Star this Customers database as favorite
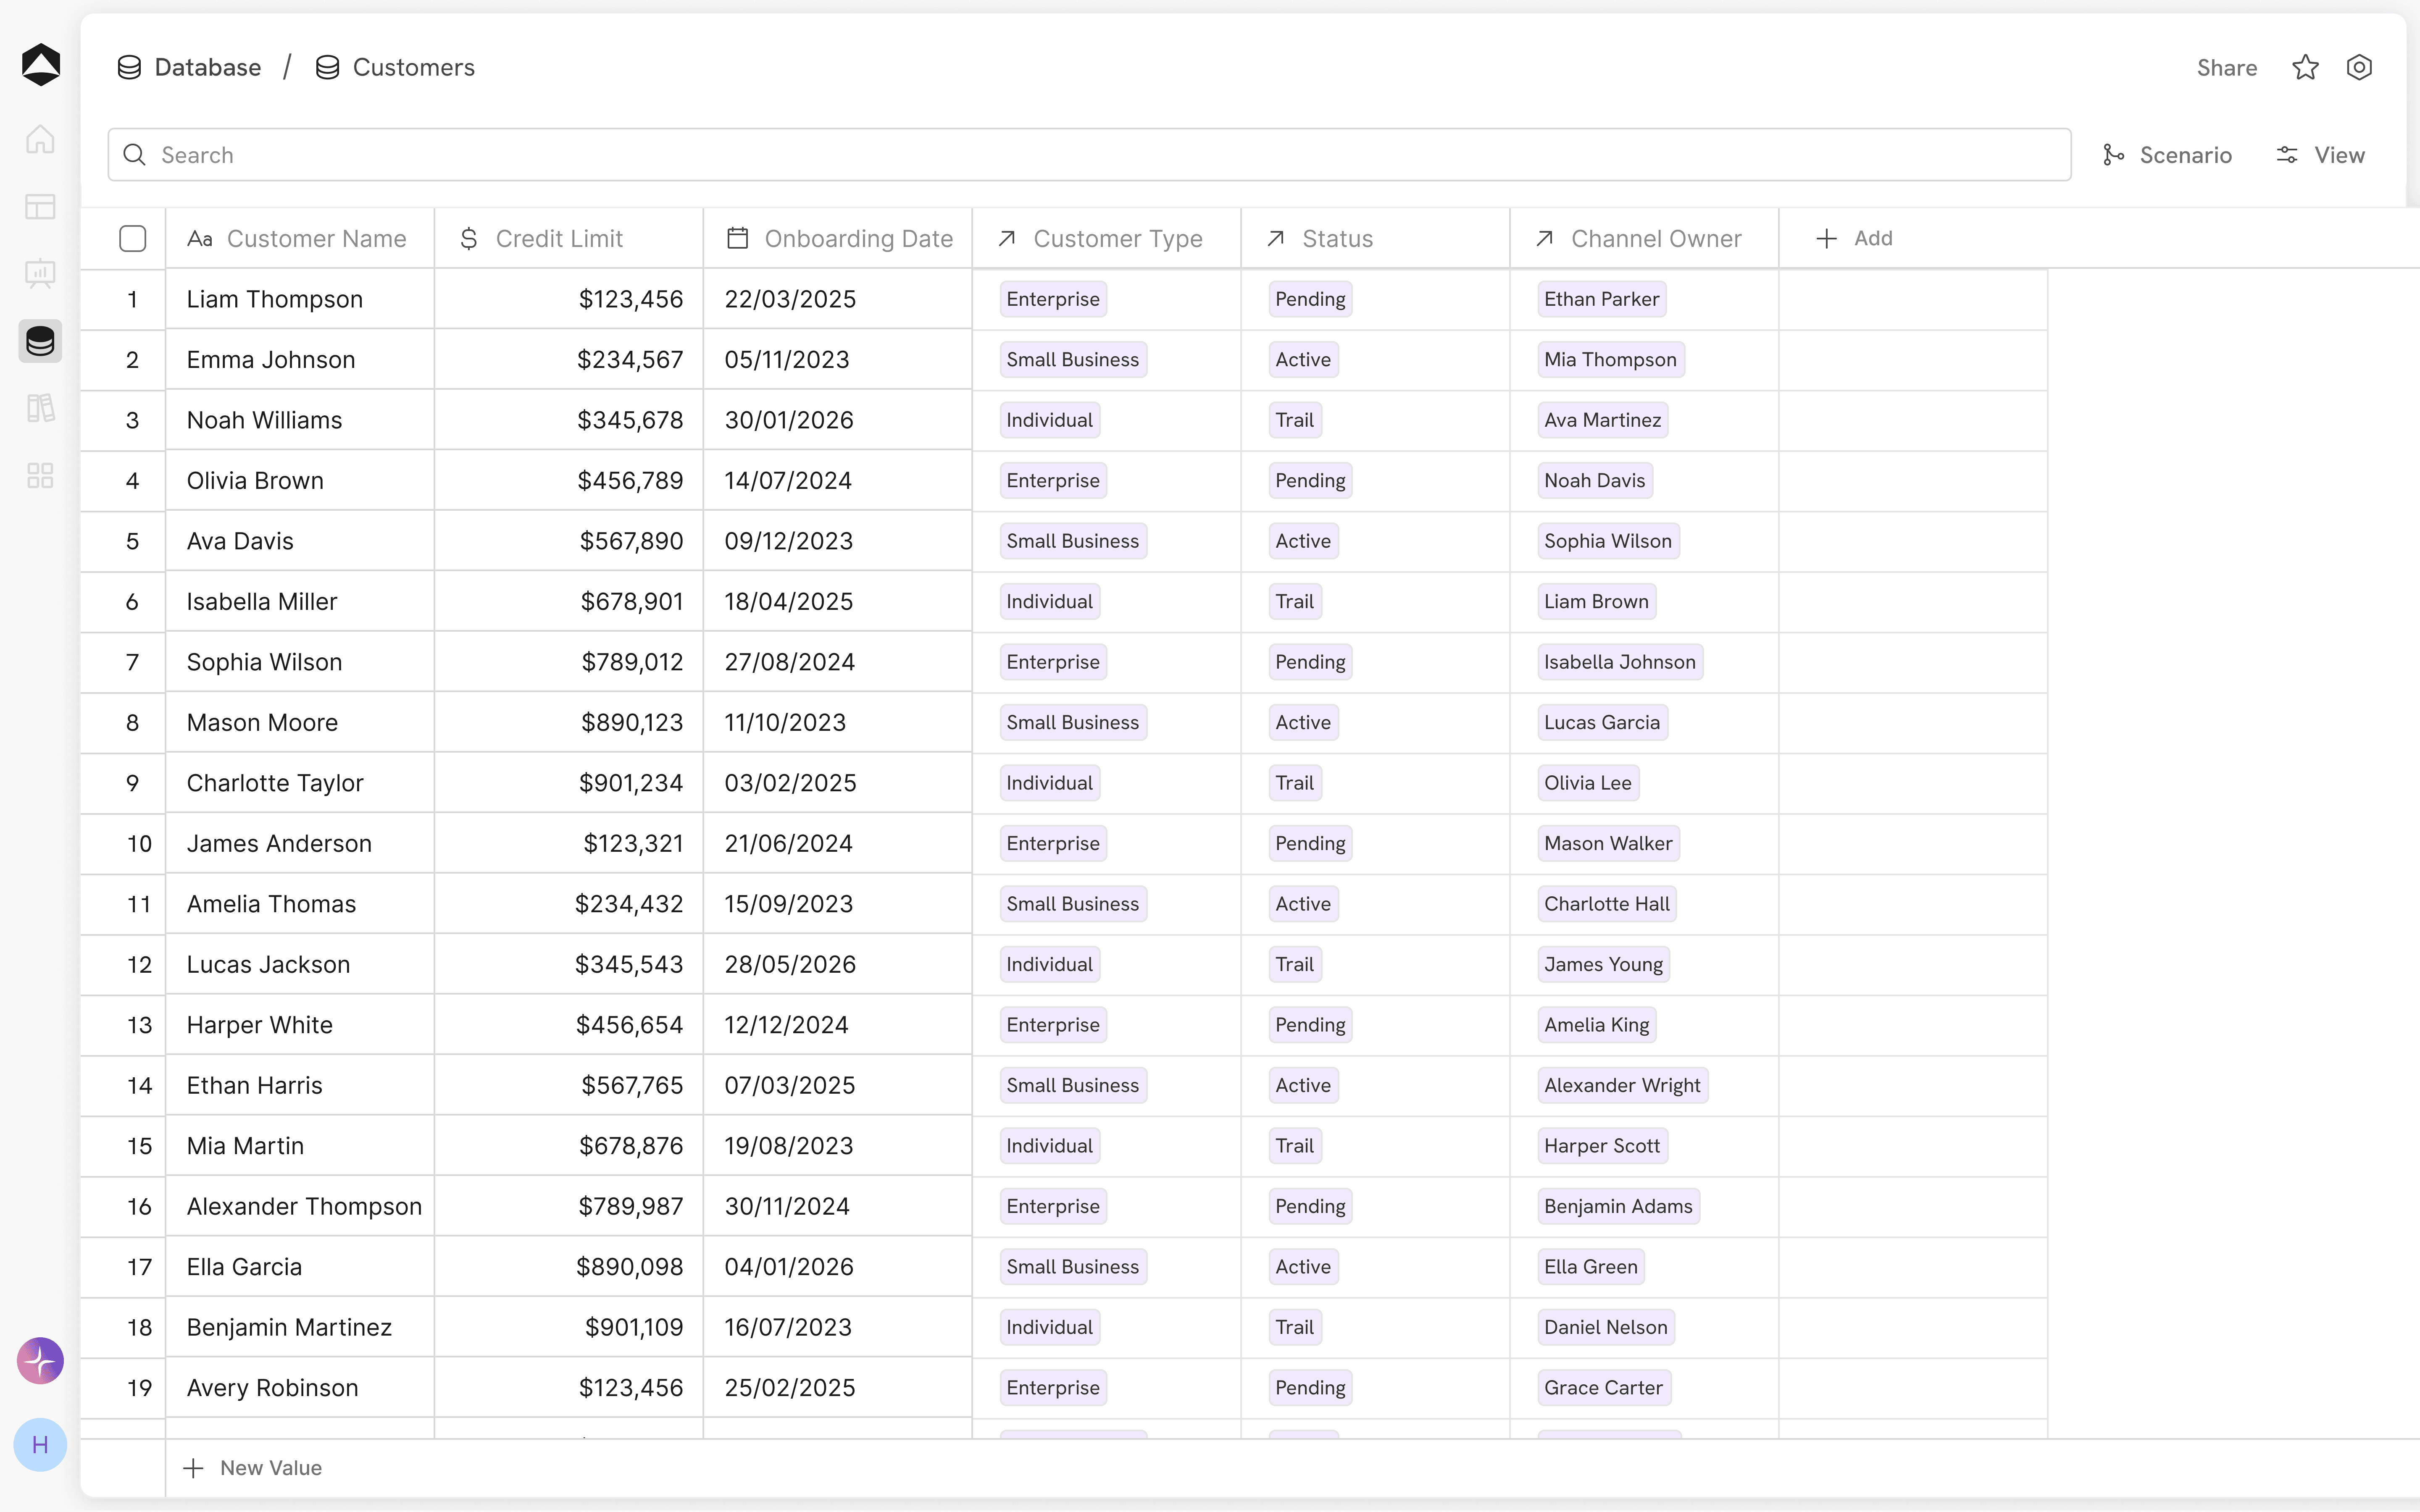This screenshot has width=2420, height=1512. [2305, 67]
